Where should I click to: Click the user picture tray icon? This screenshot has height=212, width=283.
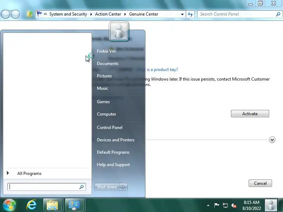pyautogui.click(x=271, y=205)
